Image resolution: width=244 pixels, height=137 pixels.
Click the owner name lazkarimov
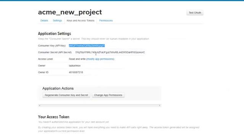[x=75, y=66]
